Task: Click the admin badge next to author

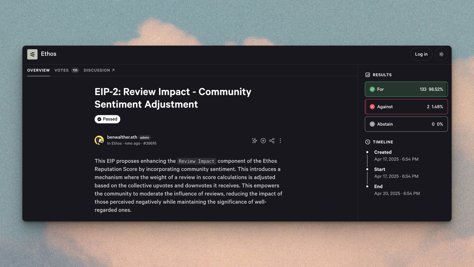Action: click(x=144, y=138)
